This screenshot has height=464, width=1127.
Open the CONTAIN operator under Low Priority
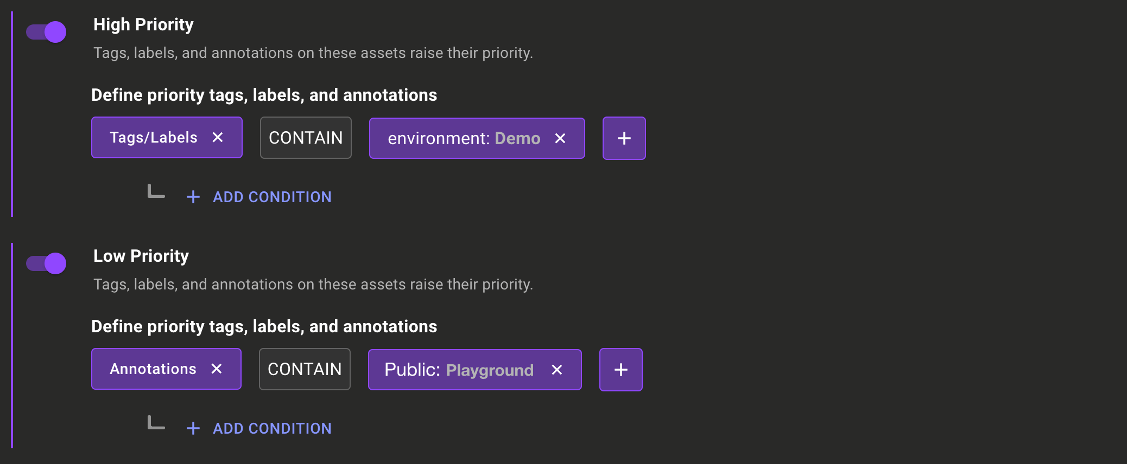[x=305, y=369]
